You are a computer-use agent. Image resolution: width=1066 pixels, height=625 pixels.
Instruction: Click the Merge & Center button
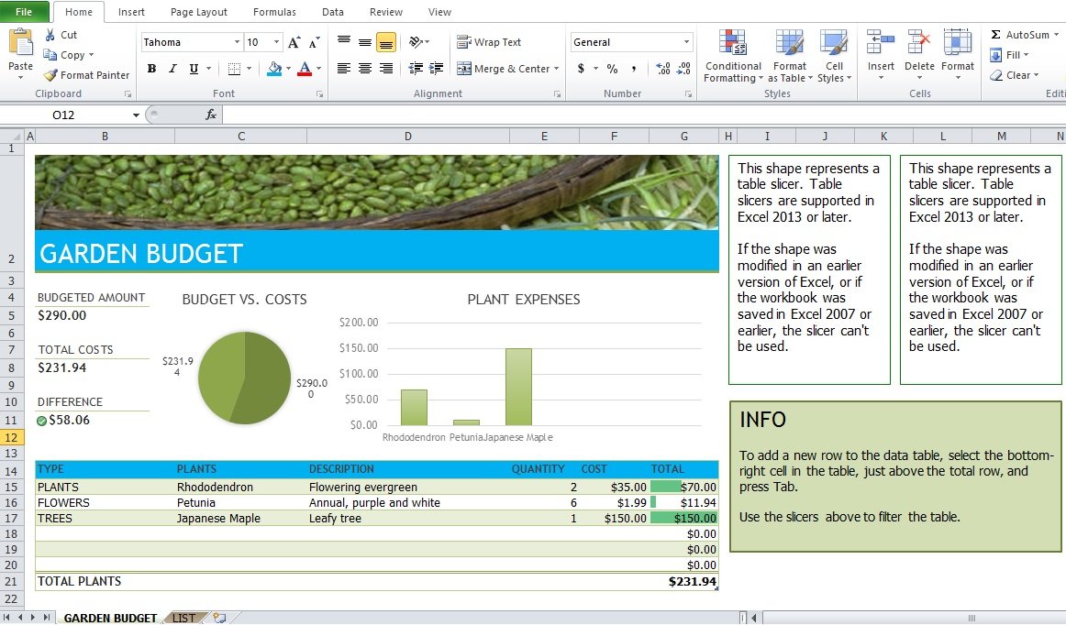click(x=503, y=69)
